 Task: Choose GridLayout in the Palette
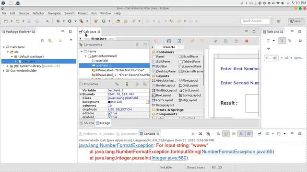coord(188,86)
